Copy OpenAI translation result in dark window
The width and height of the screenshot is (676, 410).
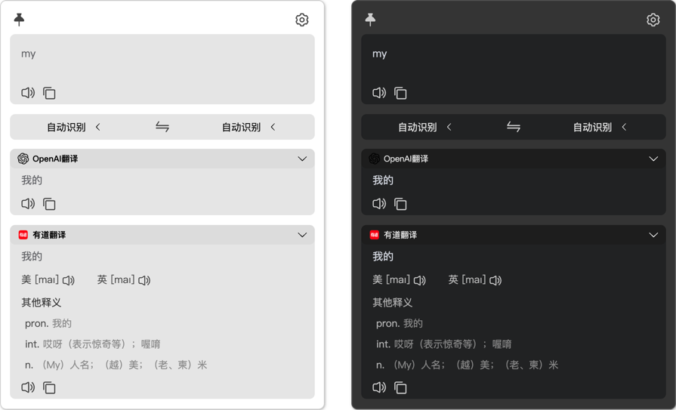400,204
